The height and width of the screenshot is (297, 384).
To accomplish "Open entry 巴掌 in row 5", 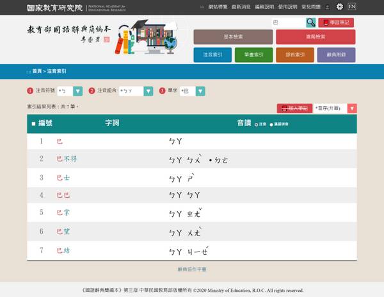I will tap(63, 213).
